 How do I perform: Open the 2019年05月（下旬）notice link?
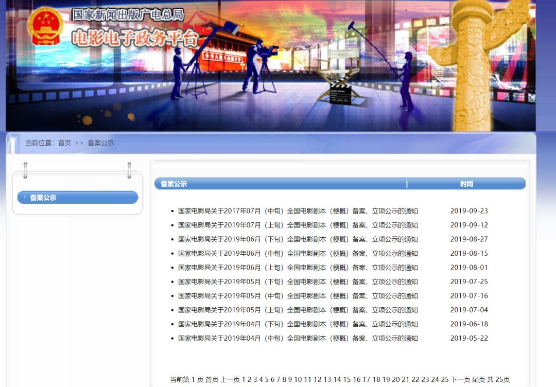(298, 282)
